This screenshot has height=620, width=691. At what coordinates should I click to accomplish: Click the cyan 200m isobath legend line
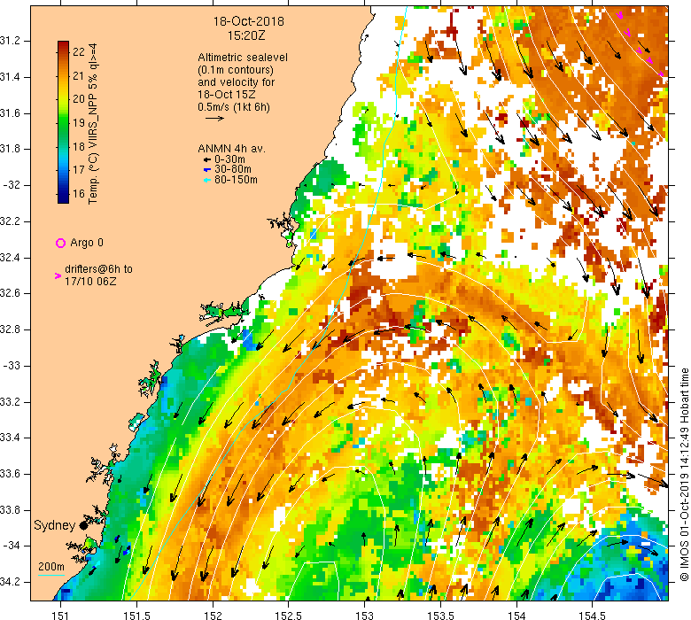[51, 575]
